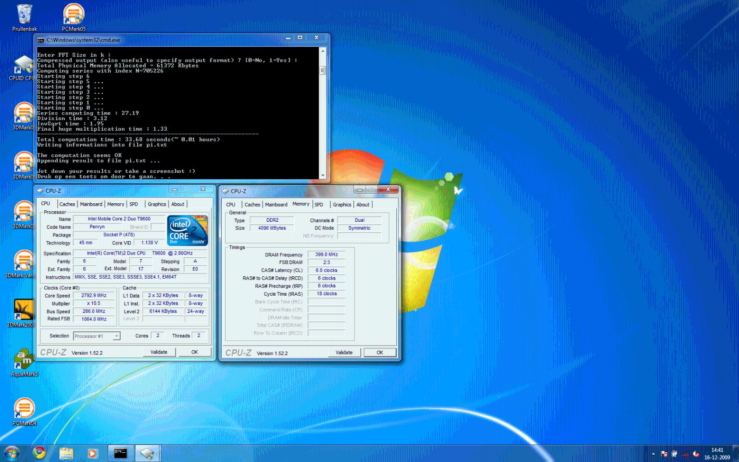739x462 pixels.
Task: Open About tab in right CPU-Z window
Action: pyautogui.click(x=363, y=205)
